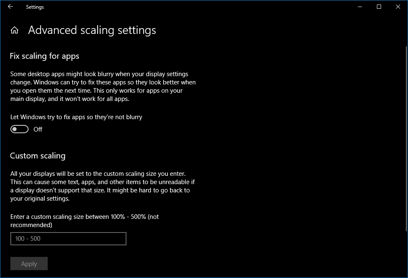Click the blurry desktop apps description paragraph
Viewport: 408px width, 278px height.
click(x=103, y=86)
